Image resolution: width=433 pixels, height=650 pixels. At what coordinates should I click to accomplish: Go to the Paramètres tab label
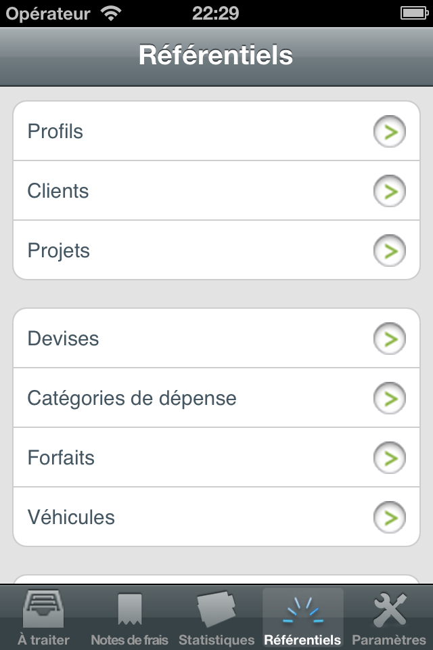click(390, 640)
